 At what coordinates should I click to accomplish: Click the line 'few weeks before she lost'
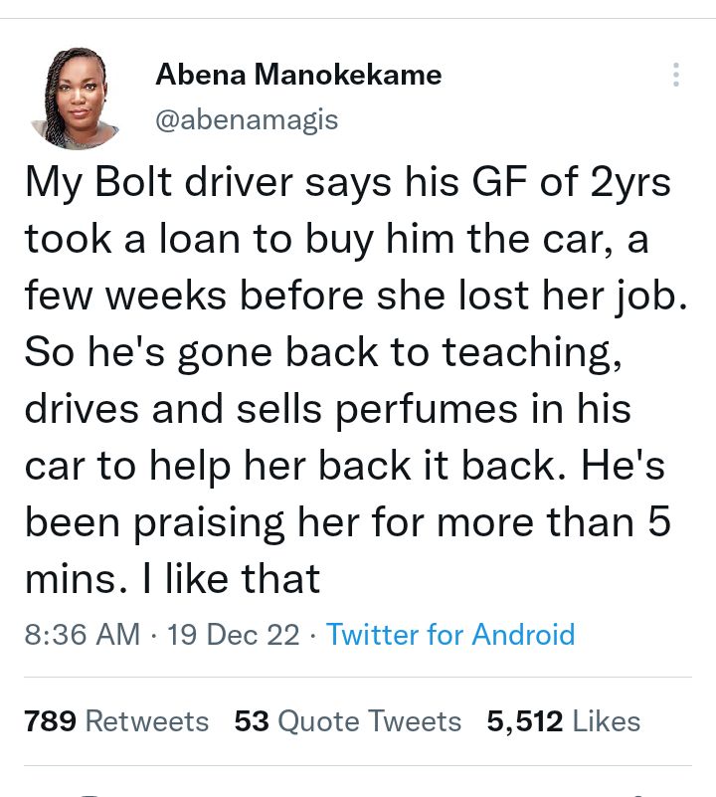pyautogui.click(x=355, y=296)
